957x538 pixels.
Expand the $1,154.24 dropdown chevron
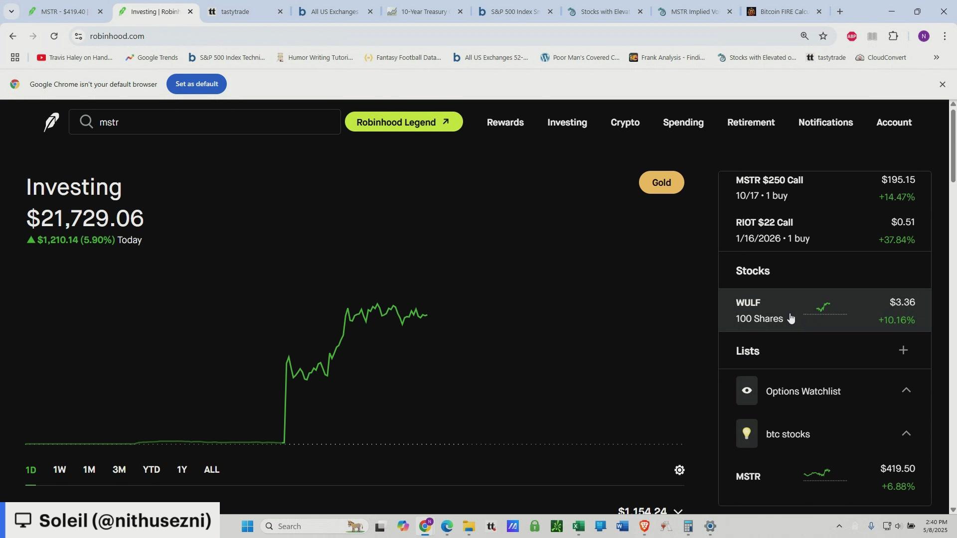678,511
